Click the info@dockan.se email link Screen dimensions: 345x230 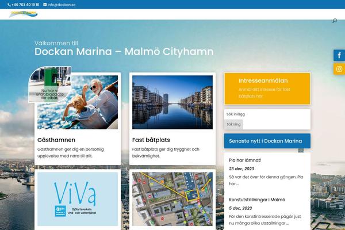click(x=59, y=5)
